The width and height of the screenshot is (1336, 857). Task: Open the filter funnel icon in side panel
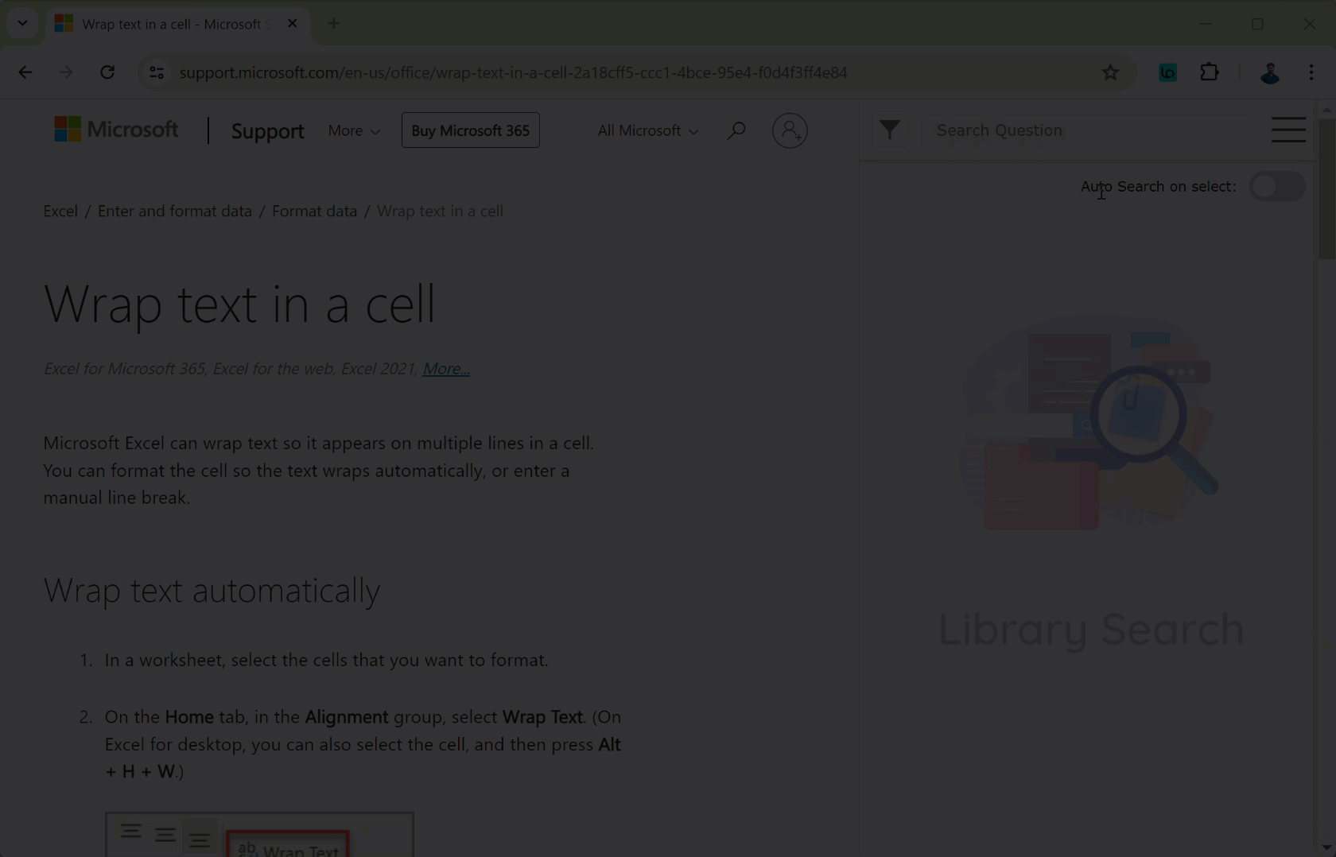(x=890, y=130)
